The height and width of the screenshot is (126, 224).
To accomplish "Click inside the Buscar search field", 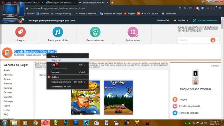I will [x=194, y=40].
